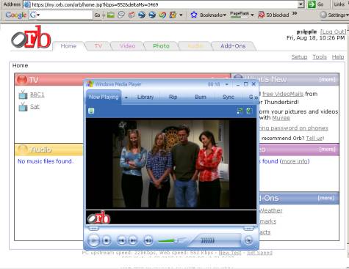The image size is (349, 269).
Task: Switch to the Add-Ons tab on Orb
Action: pyautogui.click(x=233, y=46)
